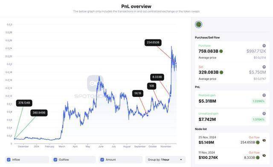
Task: Select the 25 Nov 2024 node entry
Action: (x=232, y=140)
